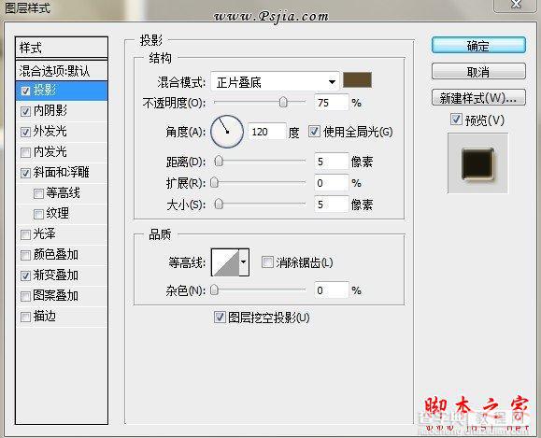Click the 杂色 value field
This screenshot has width=541, height=438.
point(331,290)
